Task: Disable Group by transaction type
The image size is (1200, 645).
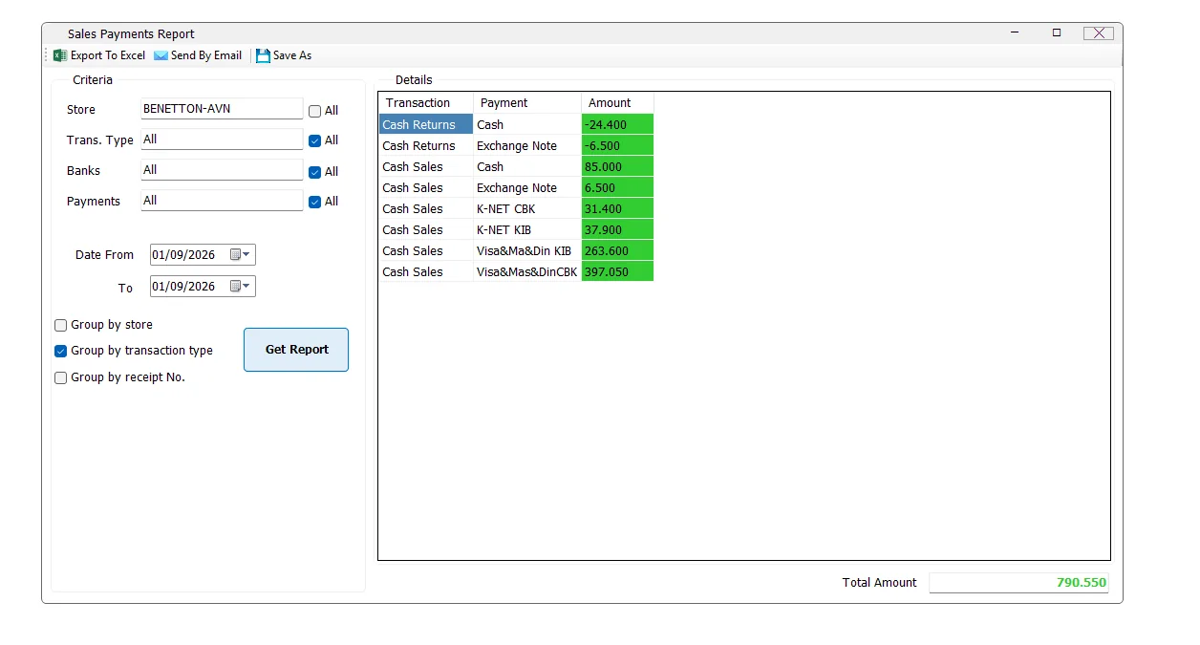Action: tap(61, 351)
